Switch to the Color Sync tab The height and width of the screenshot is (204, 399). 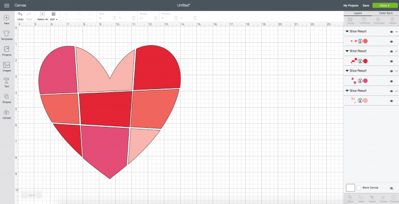386,13
